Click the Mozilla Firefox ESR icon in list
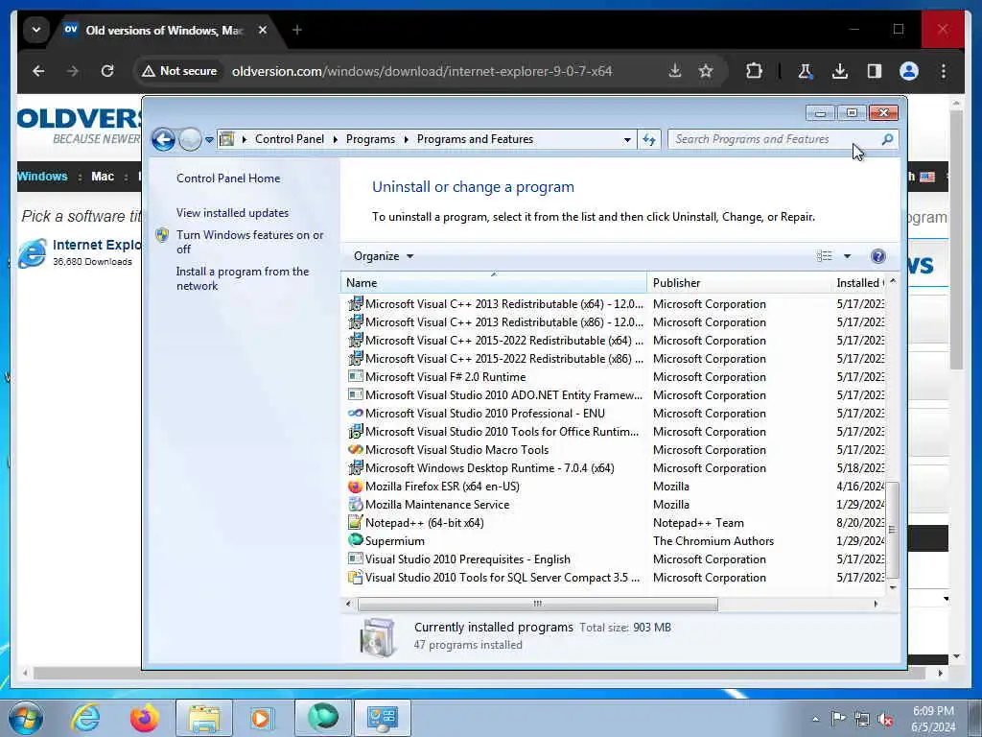Image resolution: width=982 pixels, height=737 pixels. pyautogui.click(x=355, y=487)
